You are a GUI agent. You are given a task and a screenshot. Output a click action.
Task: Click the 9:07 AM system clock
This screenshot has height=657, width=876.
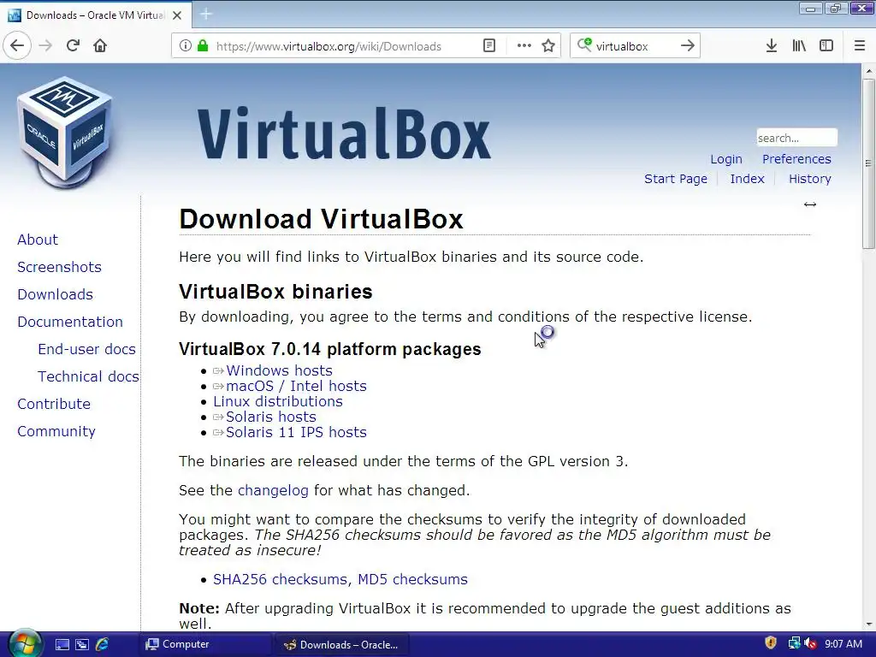coord(843,644)
